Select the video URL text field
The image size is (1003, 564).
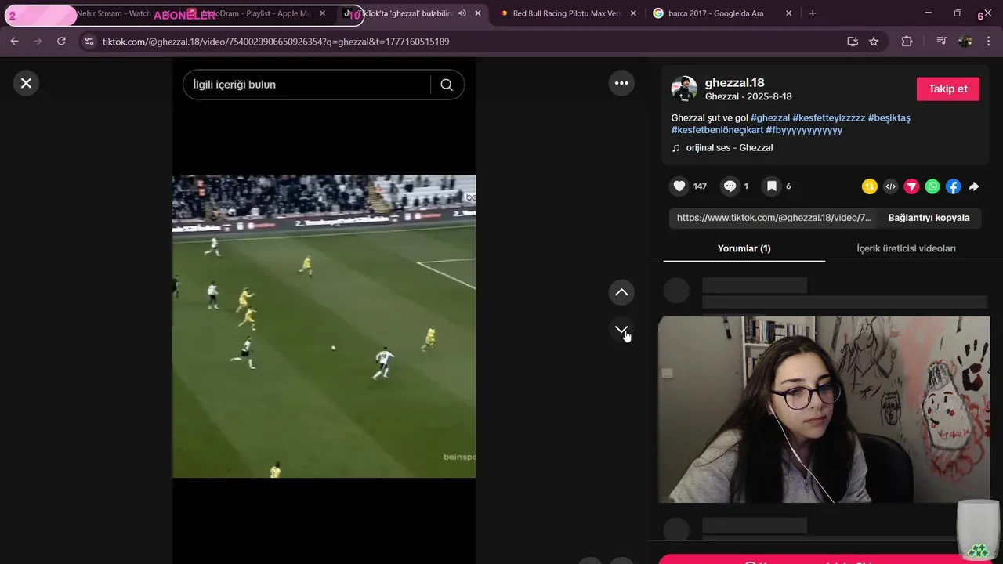[x=774, y=218]
